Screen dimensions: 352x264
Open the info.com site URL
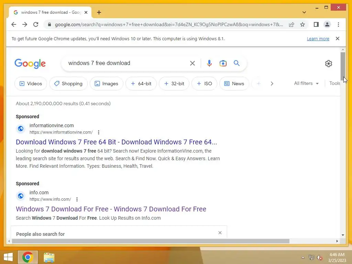click(50, 199)
